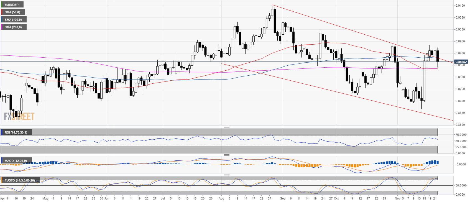Click the green color marker beside EUR/GBP

coord(2,5)
